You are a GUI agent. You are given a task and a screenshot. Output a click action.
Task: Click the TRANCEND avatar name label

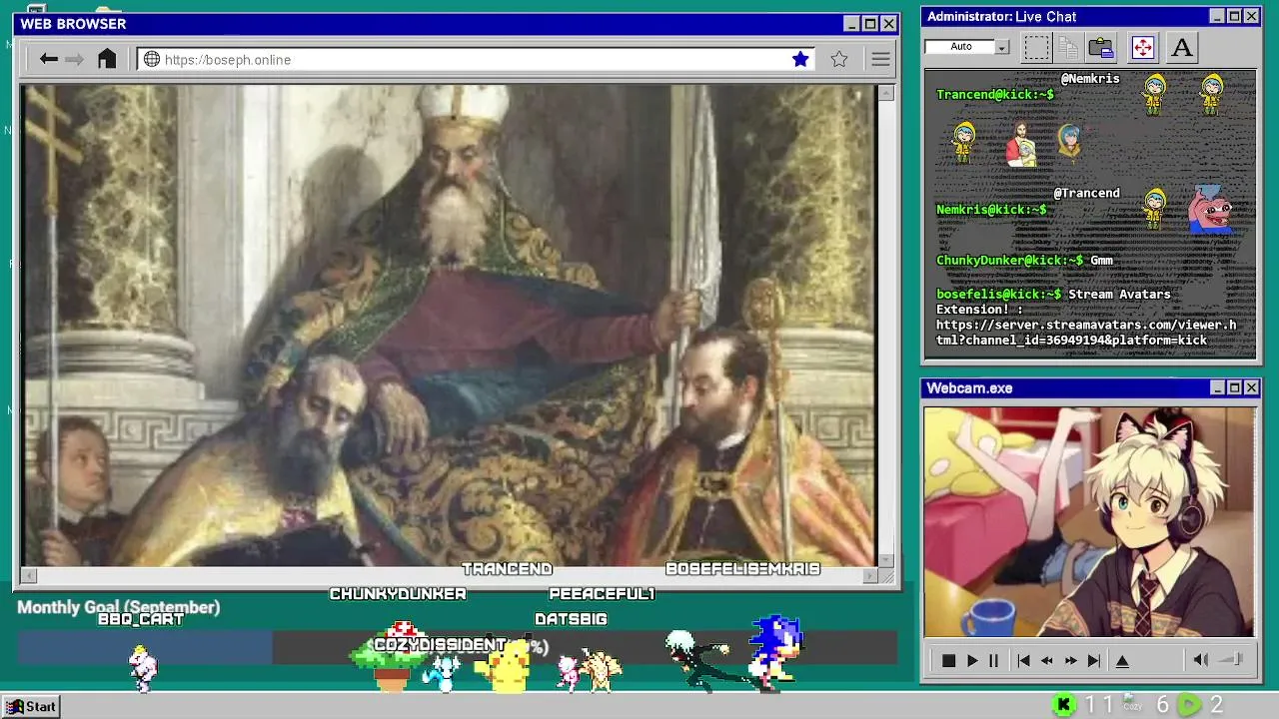(x=507, y=568)
